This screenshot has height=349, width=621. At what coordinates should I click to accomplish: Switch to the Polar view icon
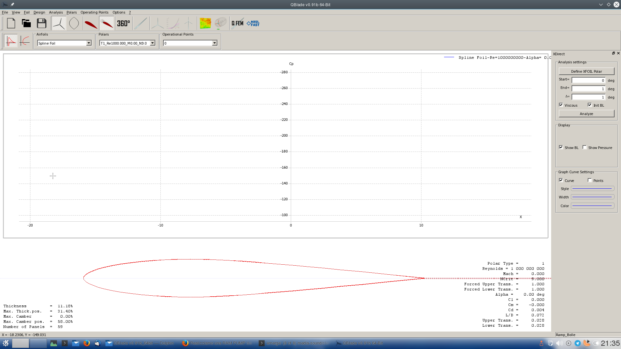pyautogui.click(x=25, y=41)
